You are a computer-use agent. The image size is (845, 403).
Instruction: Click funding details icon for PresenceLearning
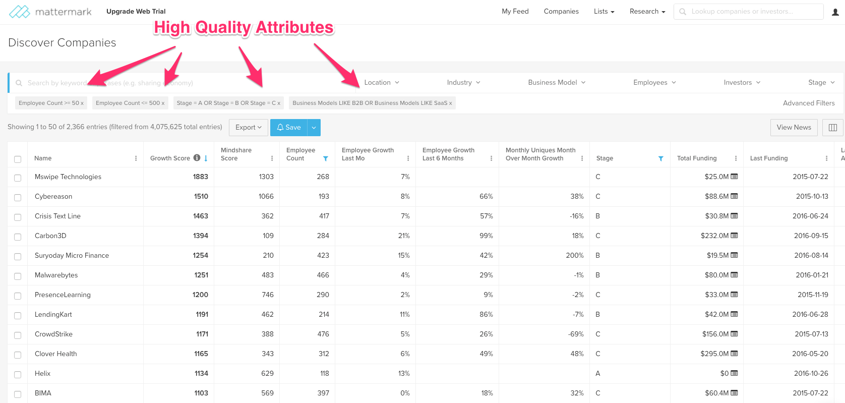pyautogui.click(x=734, y=295)
